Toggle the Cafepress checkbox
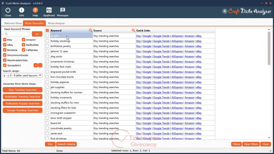 pos(23,50)
